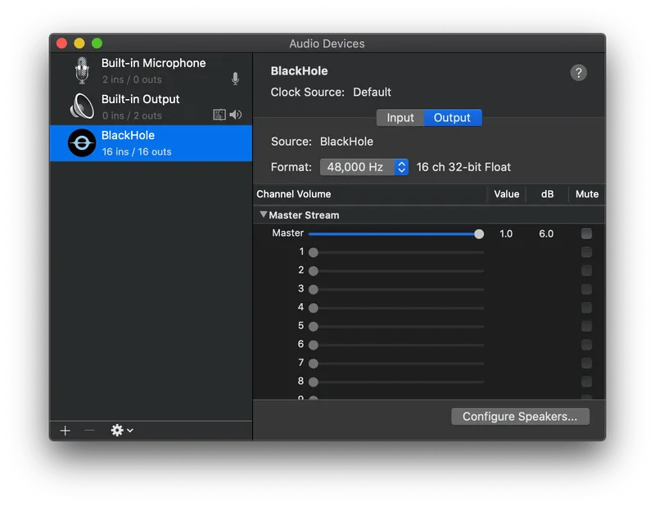This screenshot has width=655, height=506.
Task: Click the channel 3 volume slider
Action: [396, 289]
